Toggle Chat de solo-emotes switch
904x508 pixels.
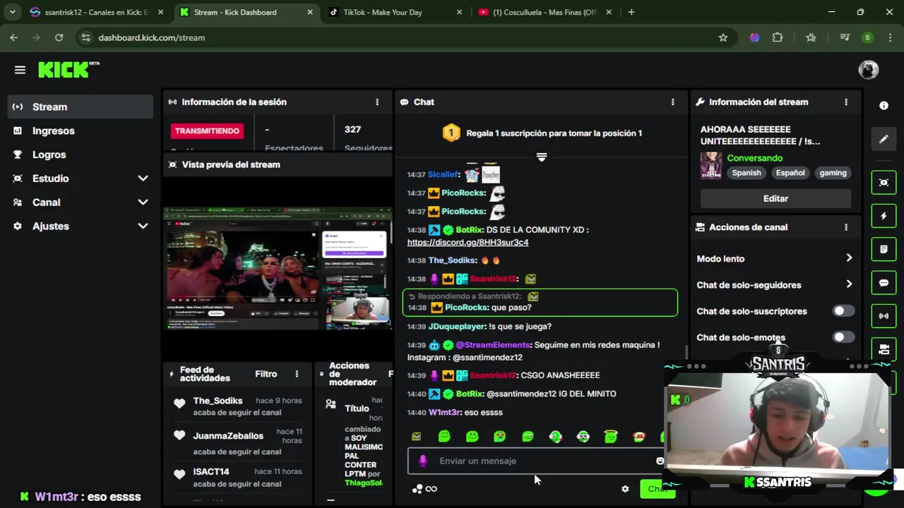pos(843,337)
